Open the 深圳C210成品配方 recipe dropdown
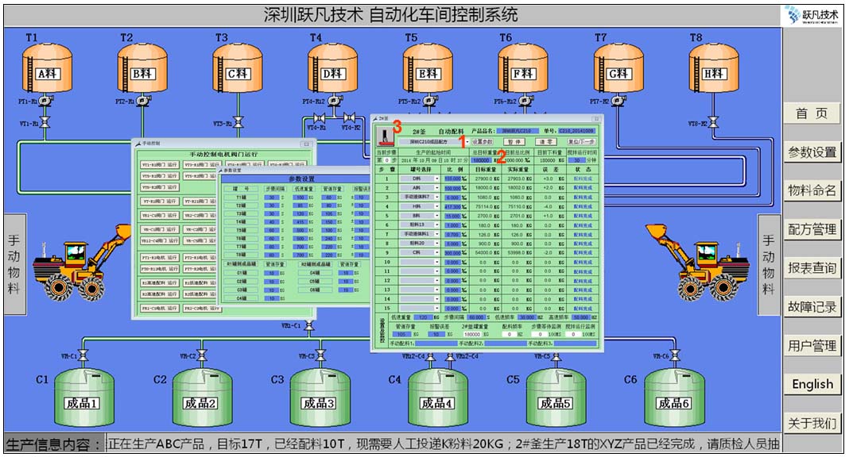This screenshot has width=849, height=457. [x=435, y=141]
